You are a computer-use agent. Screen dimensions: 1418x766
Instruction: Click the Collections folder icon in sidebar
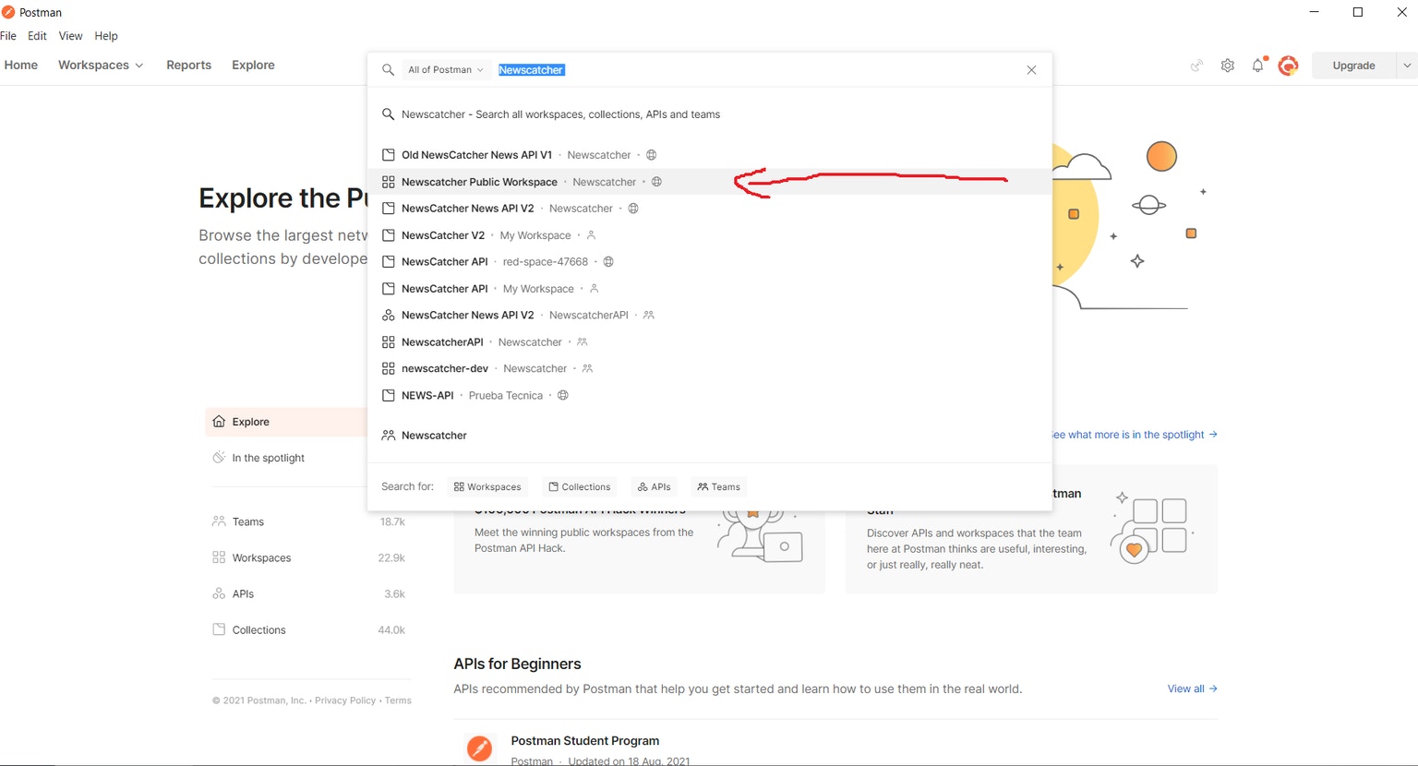pyautogui.click(x=219, y=629)
